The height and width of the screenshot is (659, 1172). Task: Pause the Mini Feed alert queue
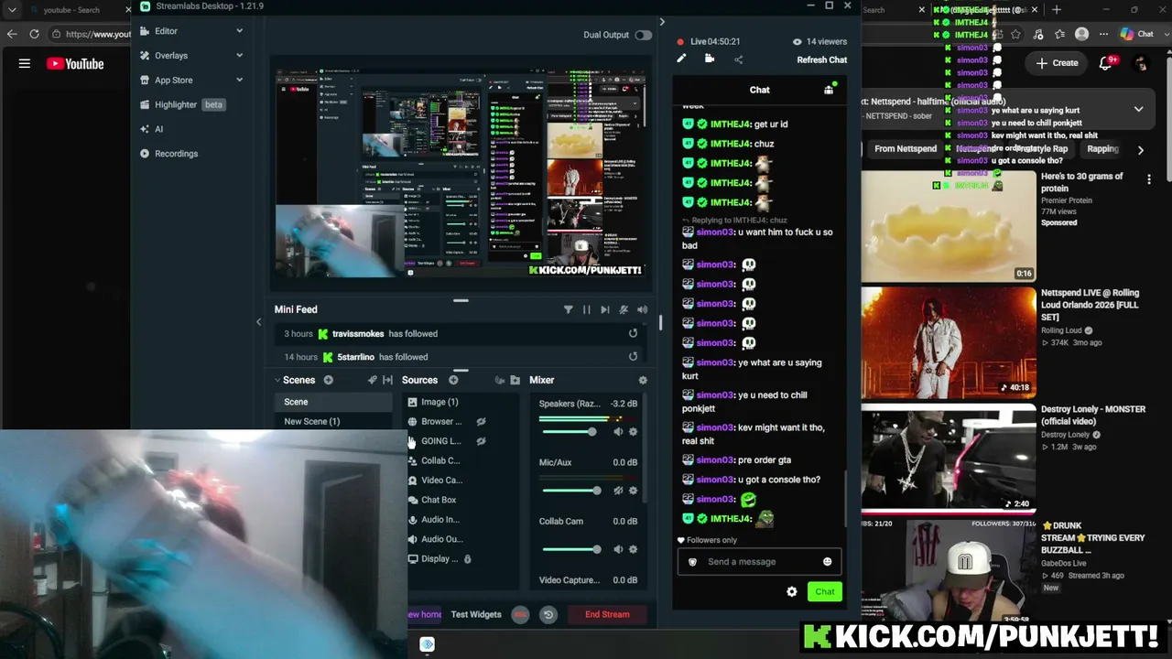586,310
